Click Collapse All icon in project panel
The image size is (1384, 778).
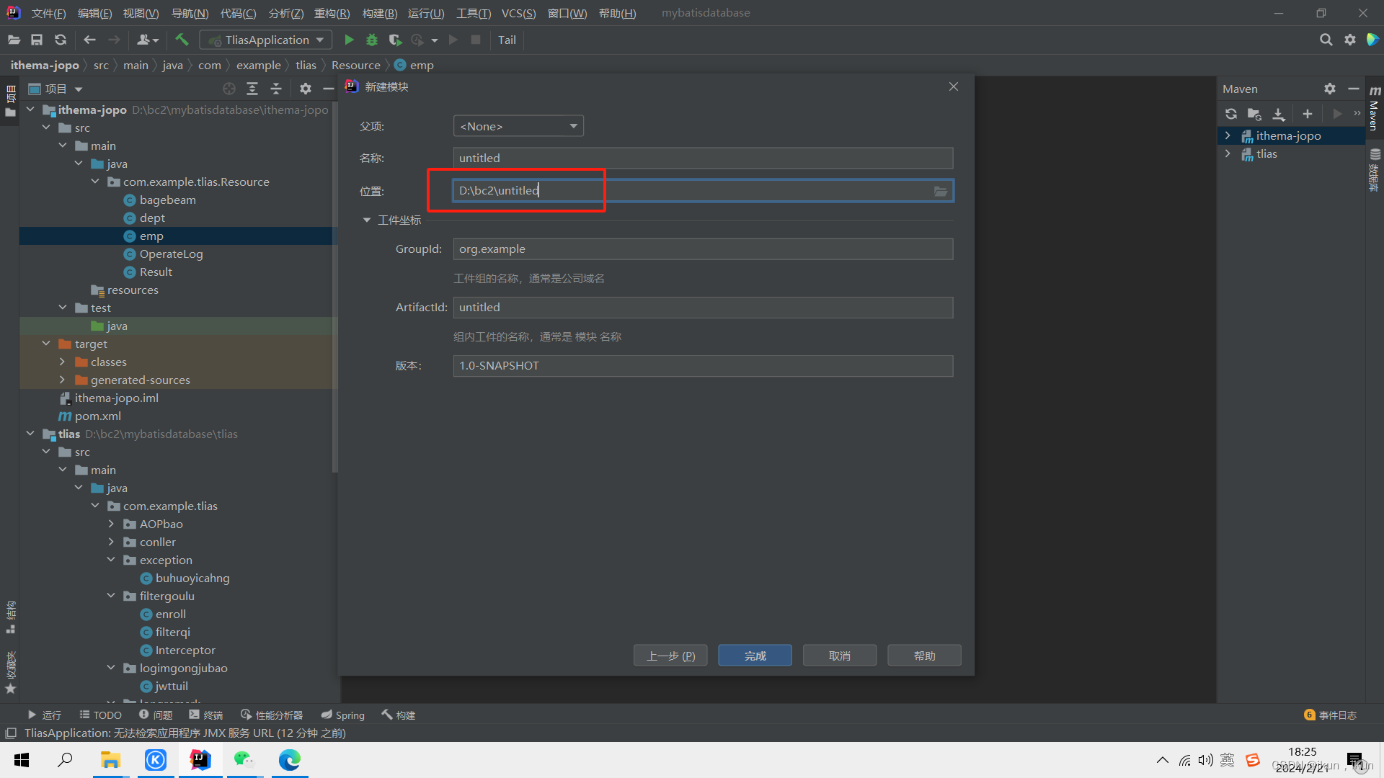coord(275,89)
